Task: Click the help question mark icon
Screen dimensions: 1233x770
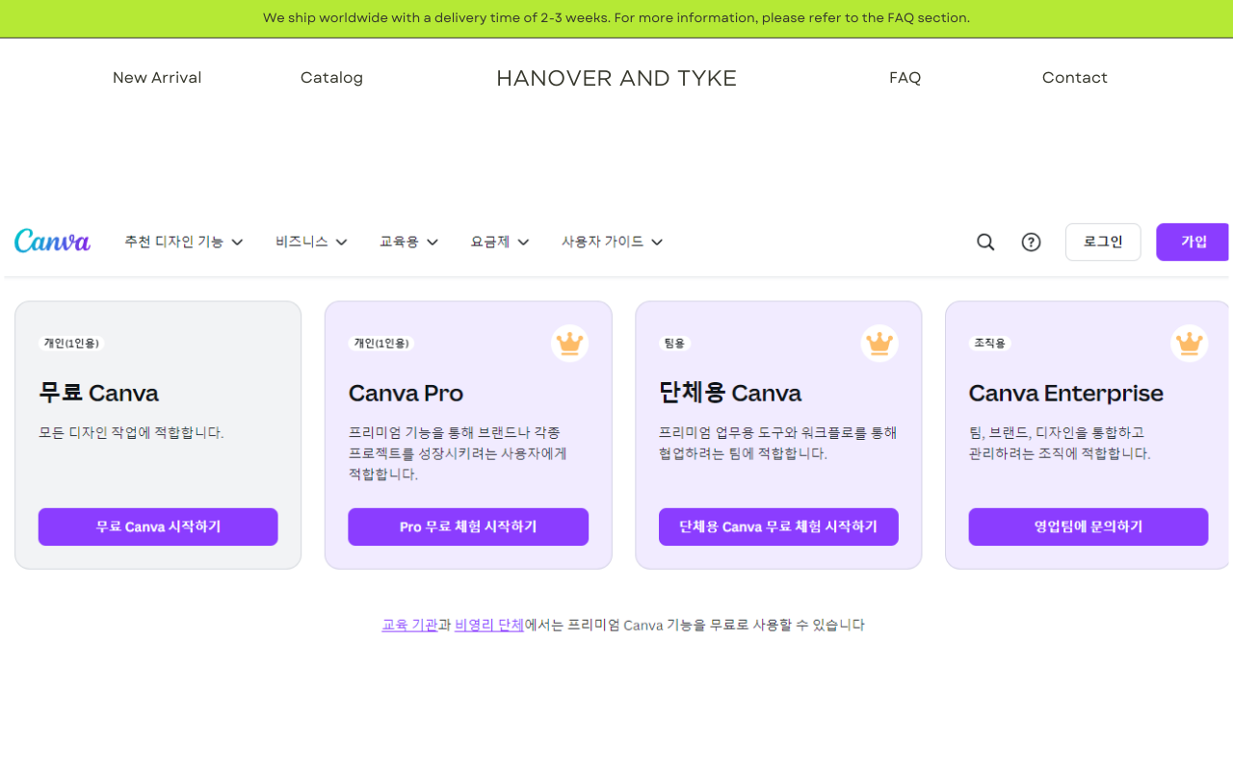Action: (x=1031, y=242)
